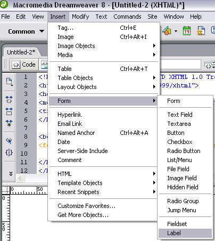Show more coding toolbar items chevron
Image resolution: width=215 pixels, height=241 pixels.
11,174
